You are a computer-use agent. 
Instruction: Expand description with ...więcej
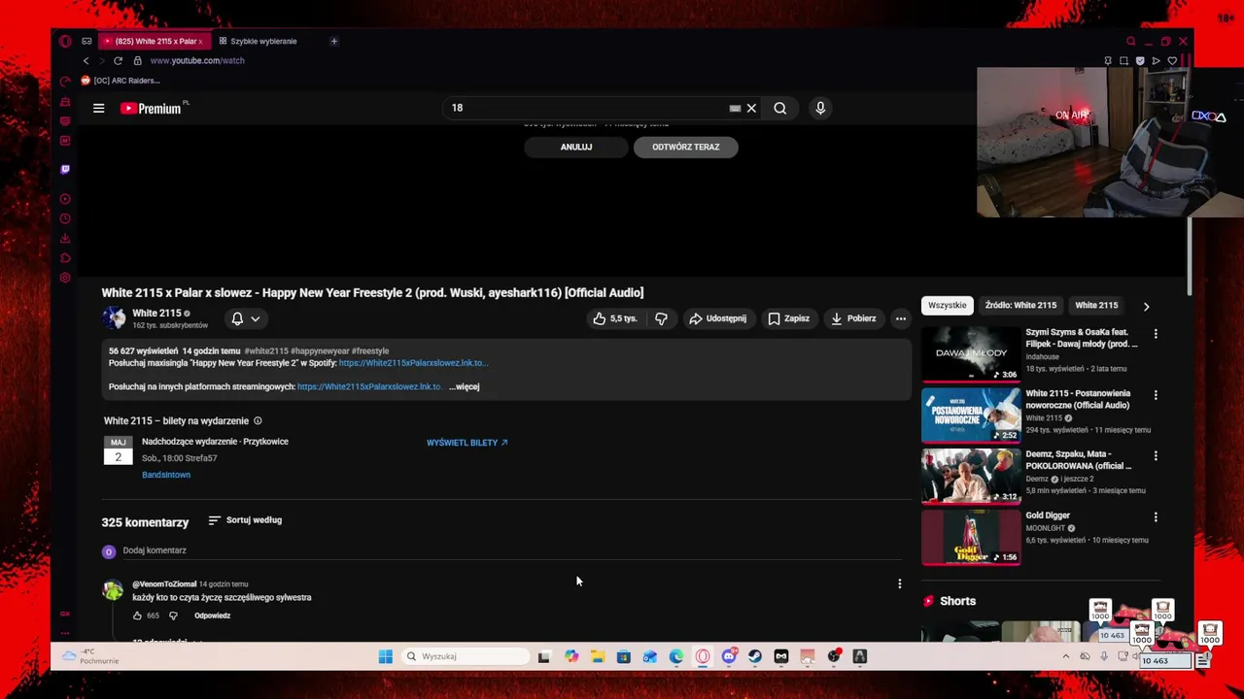(x=465, y=386)
